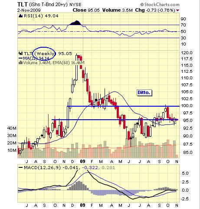Click the MA(22) line marker in the legend
This screenshot has height=209, width=200.
21,58
